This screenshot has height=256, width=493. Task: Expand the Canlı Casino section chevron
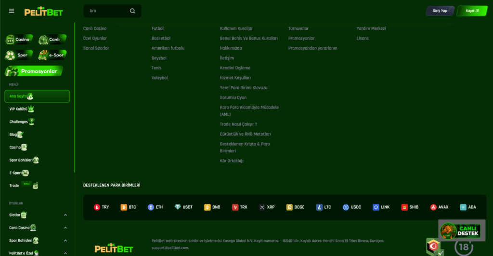click(65, 228)
